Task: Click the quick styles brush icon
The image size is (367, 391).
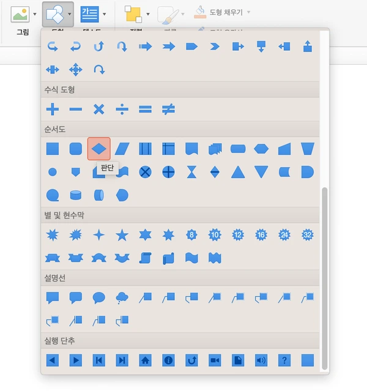Action: tap(168, 15)
